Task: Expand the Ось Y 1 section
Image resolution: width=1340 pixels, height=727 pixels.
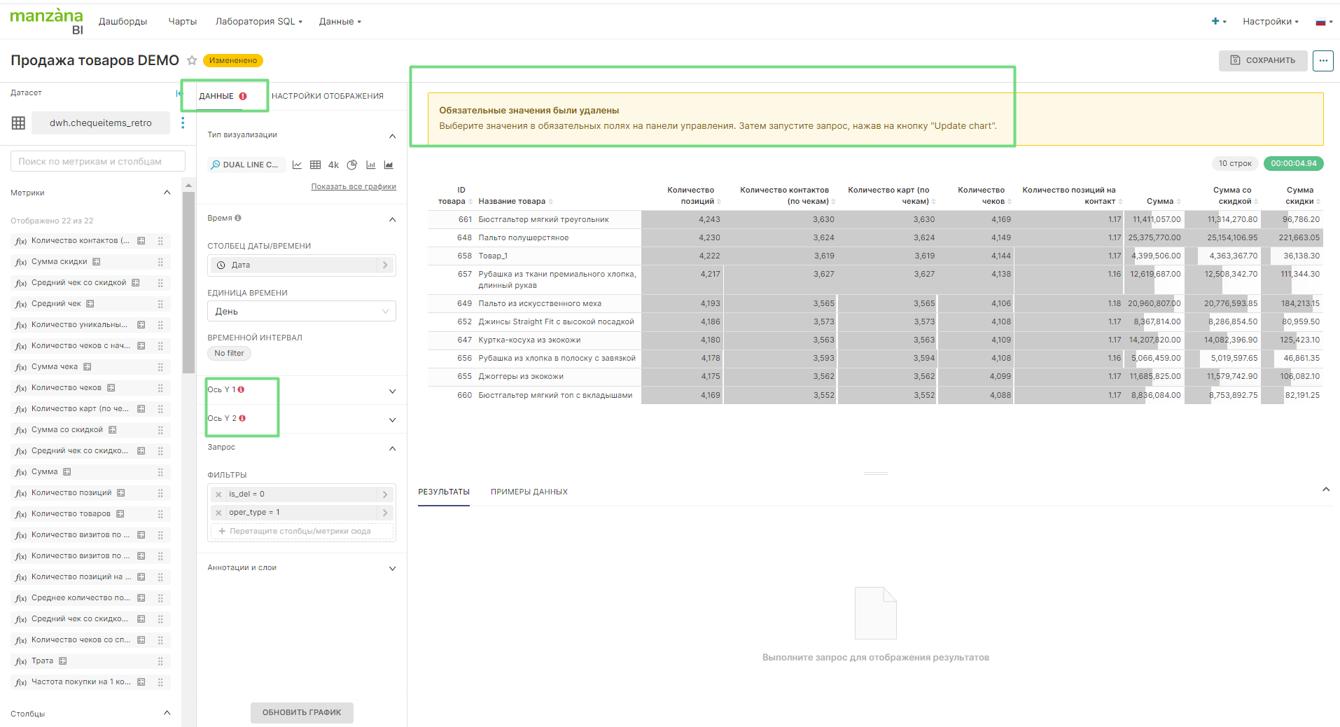Action: click(x=392, y=391)
